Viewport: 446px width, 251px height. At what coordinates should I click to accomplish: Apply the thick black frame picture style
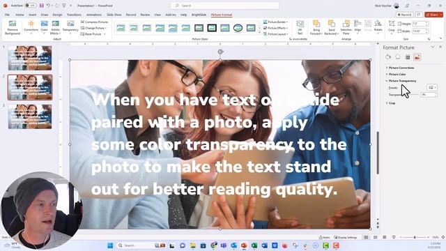[212, 28]
